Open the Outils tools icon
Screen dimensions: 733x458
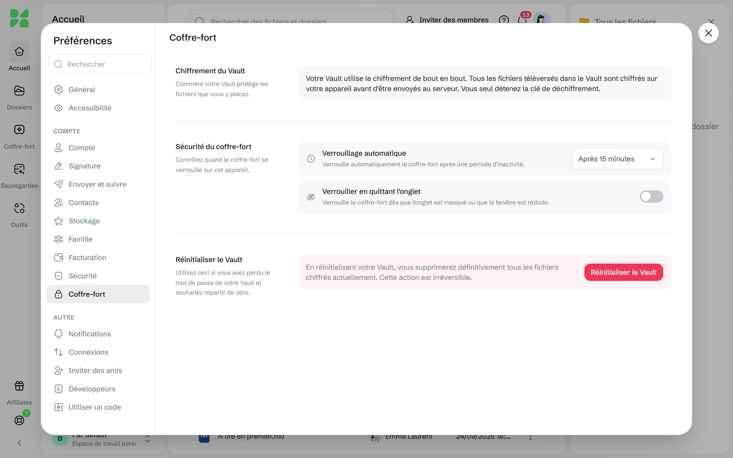(19, 208)
